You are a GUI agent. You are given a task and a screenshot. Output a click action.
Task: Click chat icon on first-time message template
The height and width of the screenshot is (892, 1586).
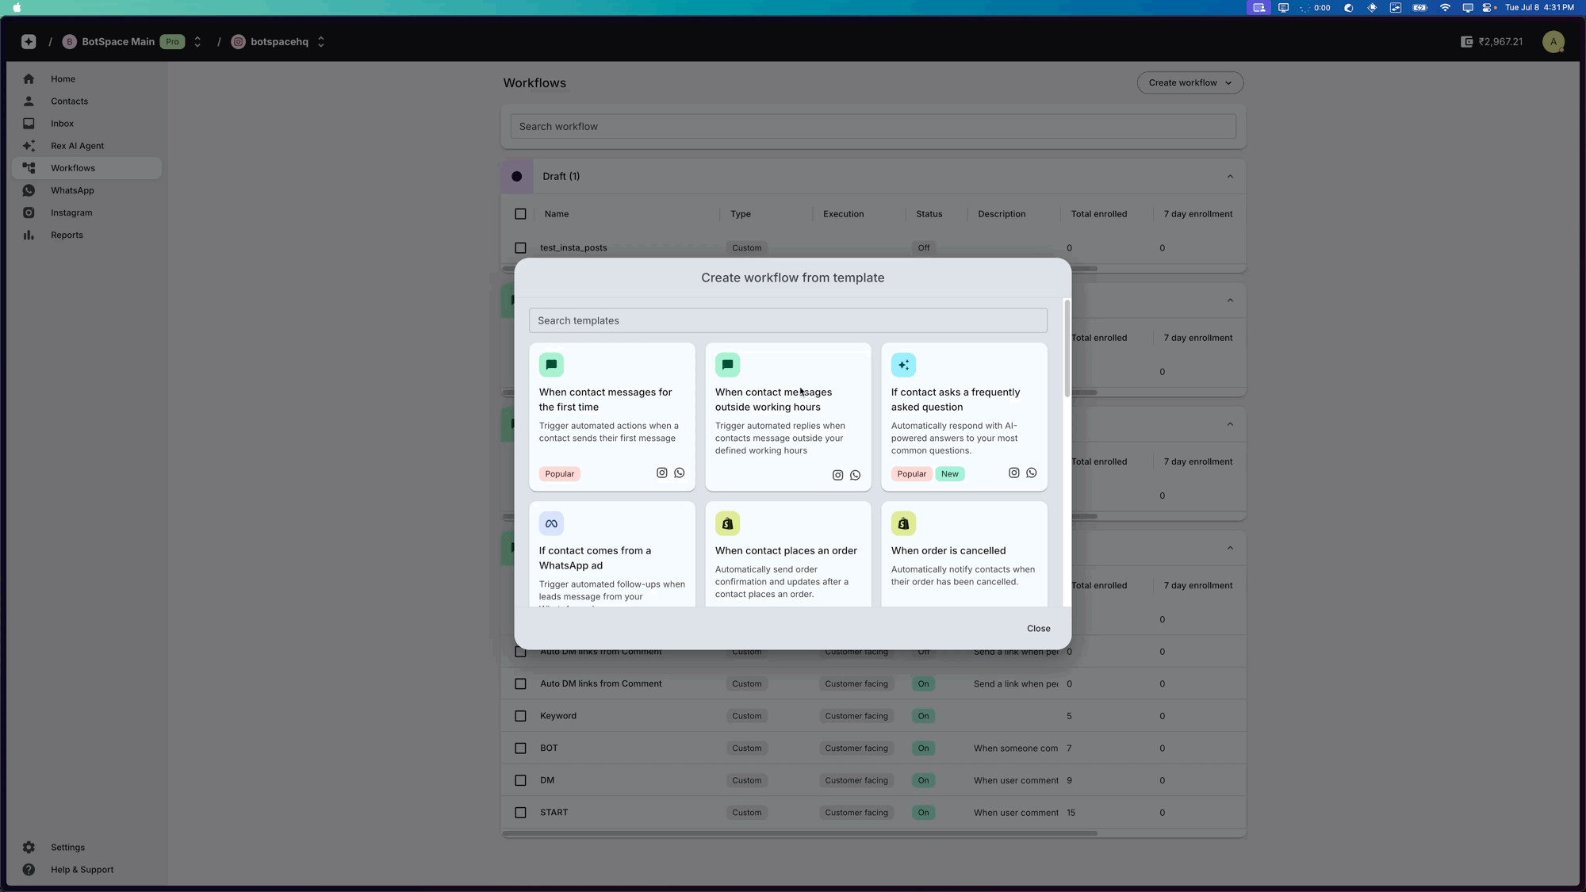pyautogui.click(x=551, y=365)
